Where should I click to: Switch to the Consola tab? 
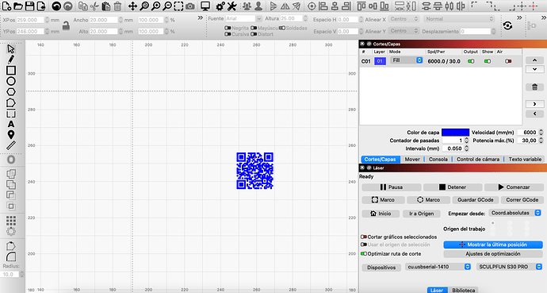(438, 160)
